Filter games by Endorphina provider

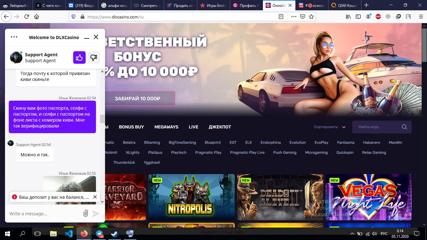click(271, 142)
